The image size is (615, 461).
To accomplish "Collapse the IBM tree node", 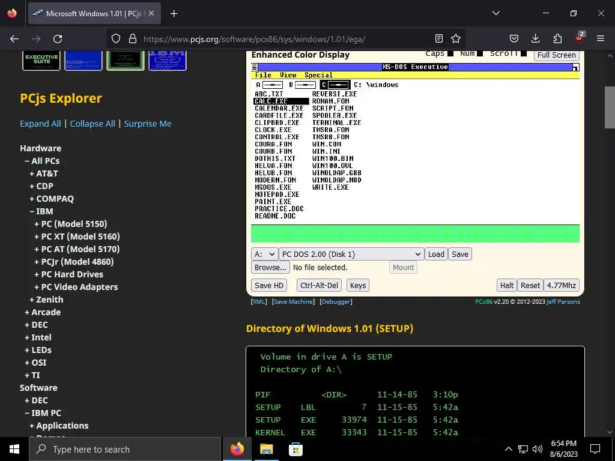I will point(41,211).
